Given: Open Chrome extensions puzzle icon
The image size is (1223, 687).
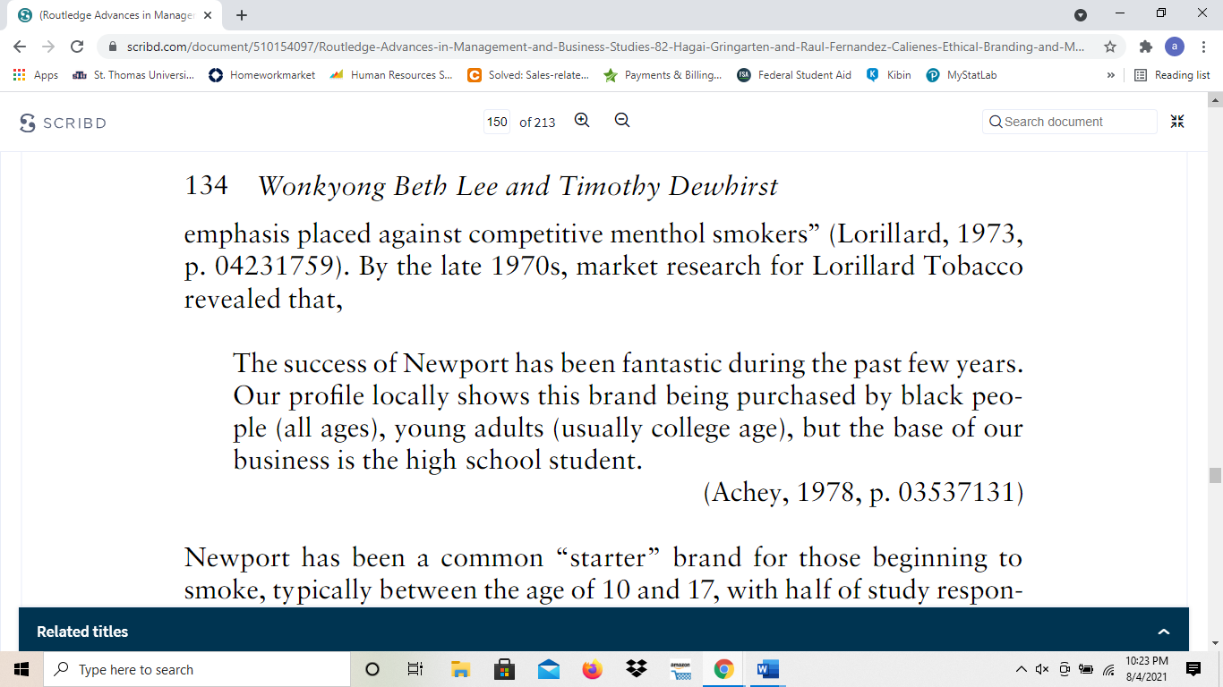Looking at the screenshot, I should 1145,47.
